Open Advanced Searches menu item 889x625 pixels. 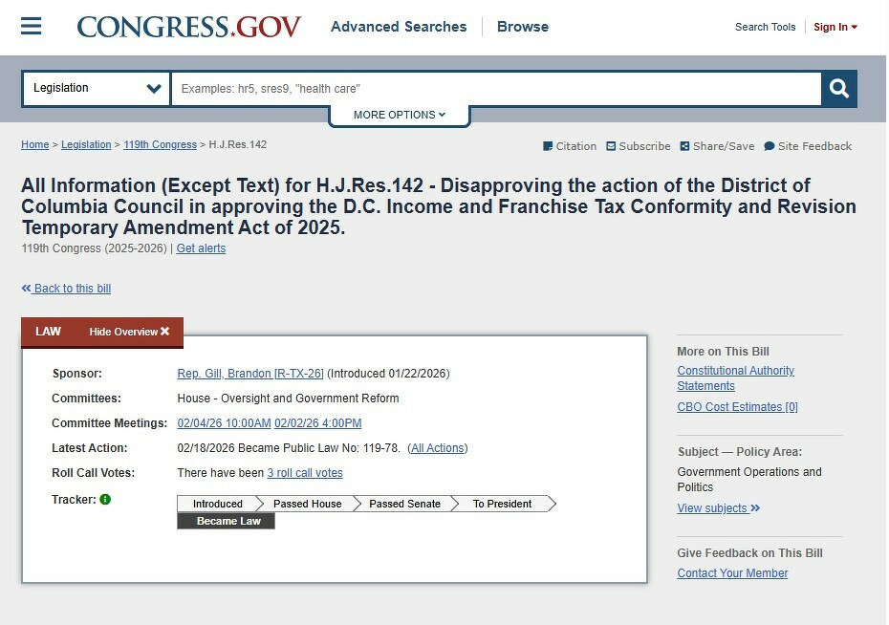point(399,27)
